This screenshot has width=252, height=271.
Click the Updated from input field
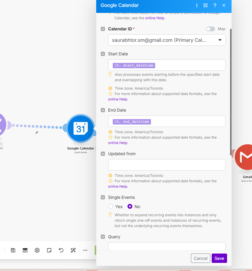(x=167, y=165)
